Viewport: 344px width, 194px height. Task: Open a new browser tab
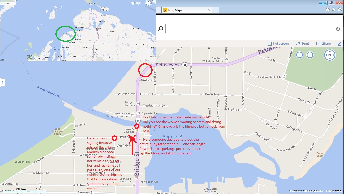point(215,10)
